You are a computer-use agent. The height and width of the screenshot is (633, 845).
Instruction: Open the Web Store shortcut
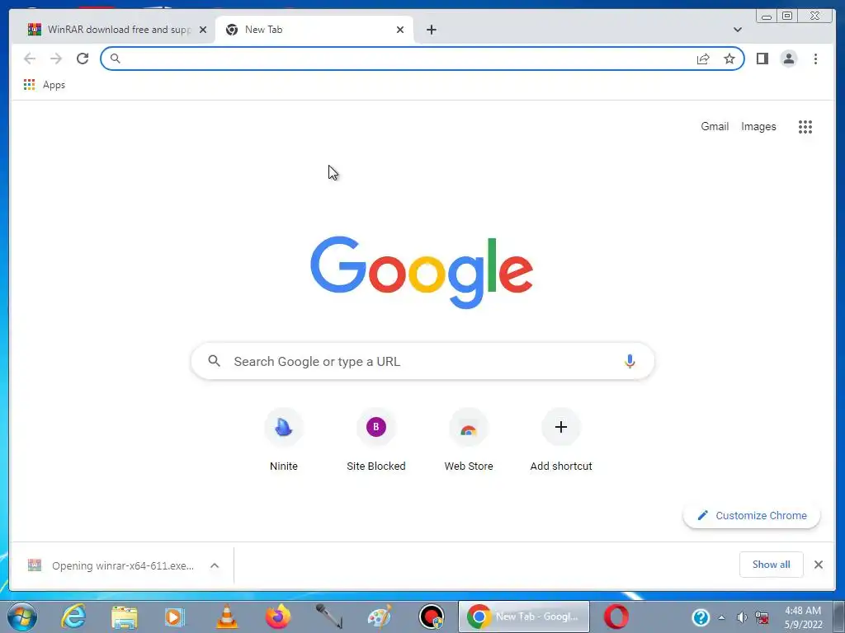tap(469, 441)
